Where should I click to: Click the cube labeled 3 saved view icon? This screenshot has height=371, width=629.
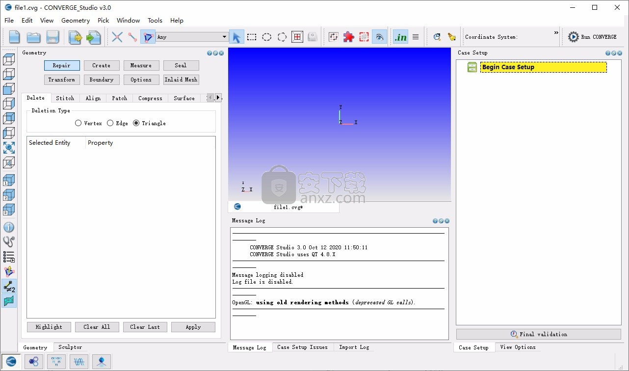pos(9,210)
